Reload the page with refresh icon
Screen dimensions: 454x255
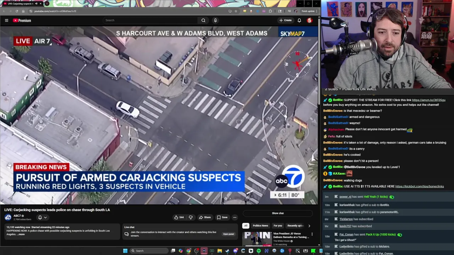17,11
